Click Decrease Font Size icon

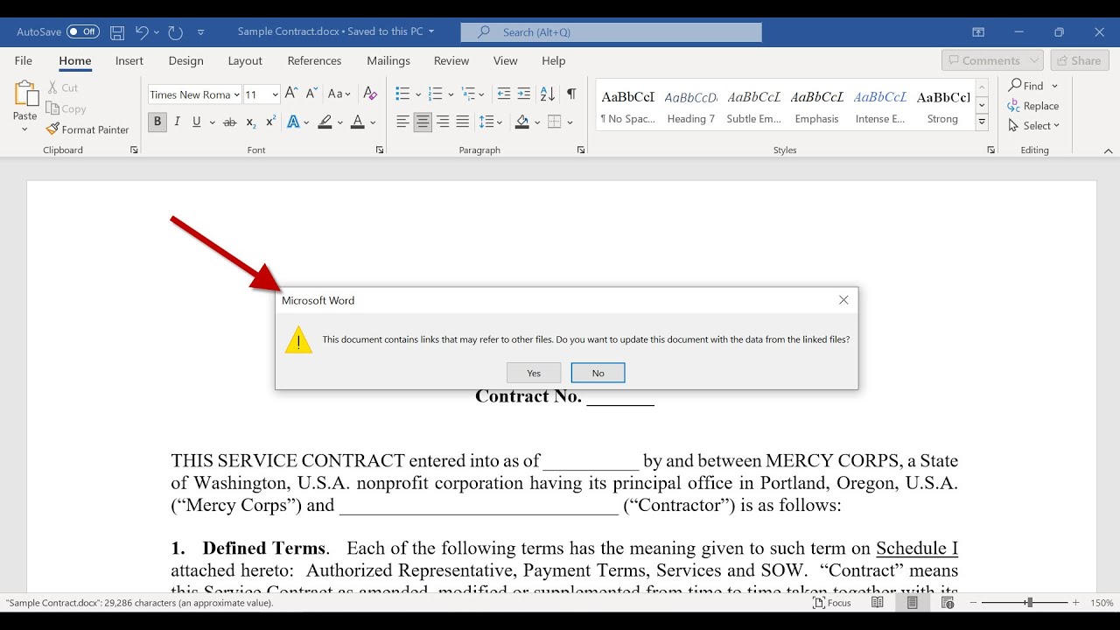click(x=311, y=94)
